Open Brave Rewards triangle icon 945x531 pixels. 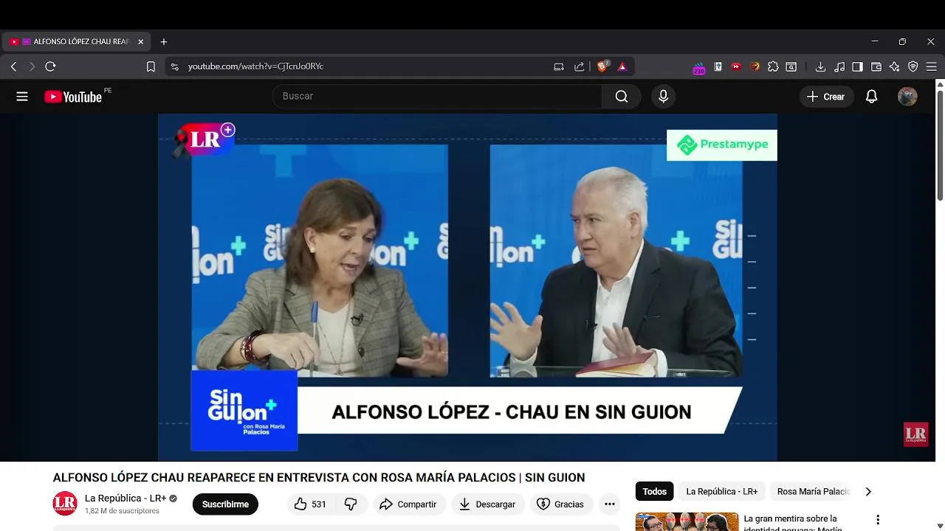tap(622, 66)
